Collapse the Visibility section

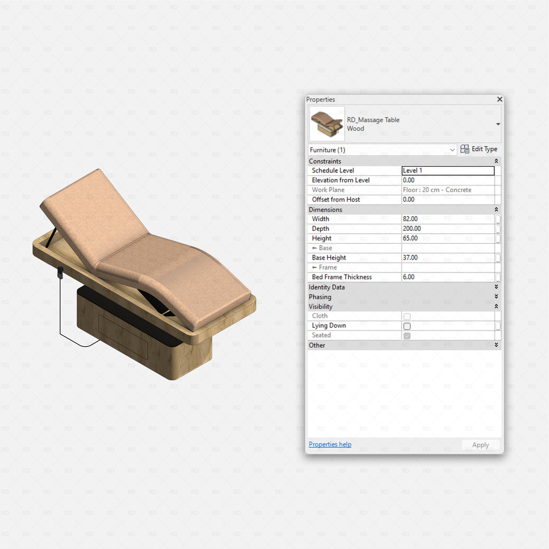click(x=496, y=307)
